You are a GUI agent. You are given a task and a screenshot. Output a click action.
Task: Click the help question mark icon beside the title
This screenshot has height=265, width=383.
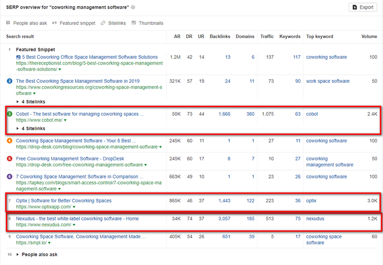pos(133,7)
